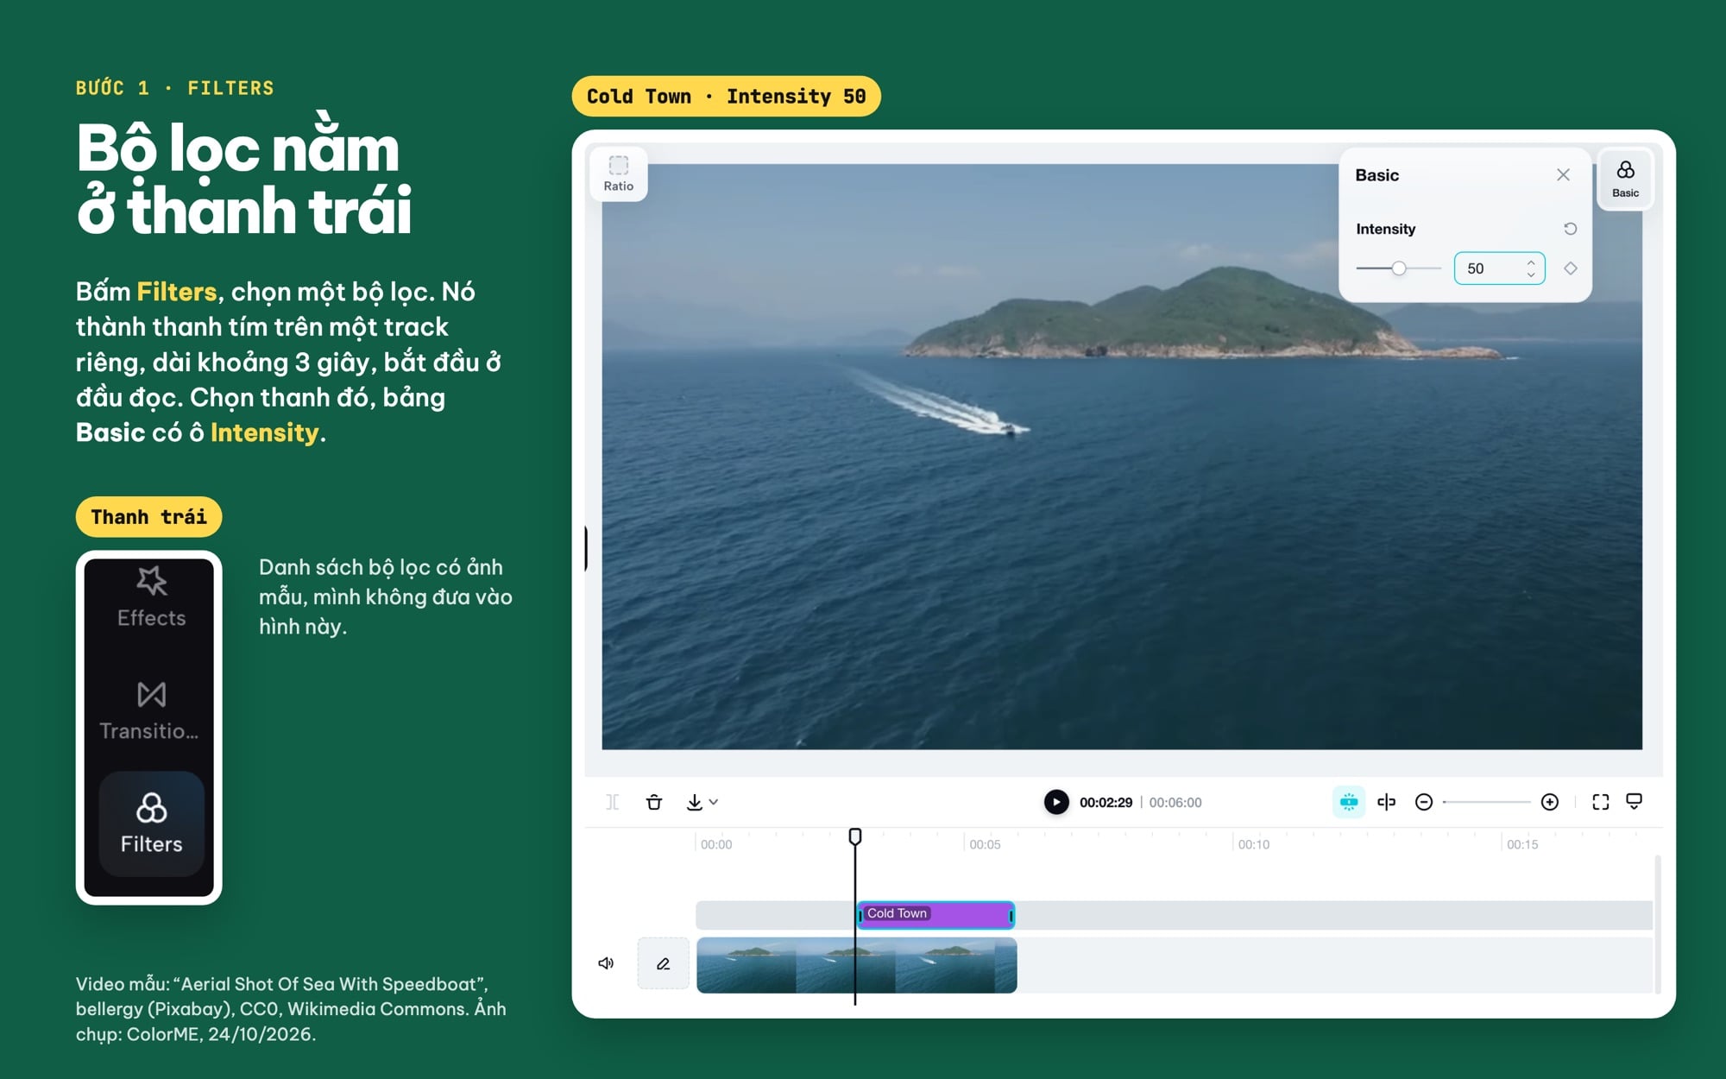Click the edit cover pencil button
The height and width of the screenshot is (1079, 1726).
pos(663,963)
